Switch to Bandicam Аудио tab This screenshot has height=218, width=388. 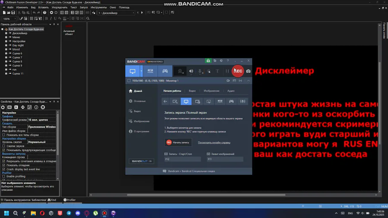pyautogui.click(x=231, y=91)
